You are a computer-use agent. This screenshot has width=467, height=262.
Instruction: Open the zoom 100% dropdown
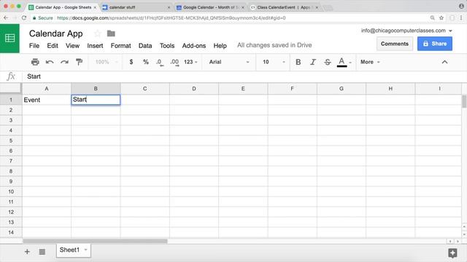point(107,62)
